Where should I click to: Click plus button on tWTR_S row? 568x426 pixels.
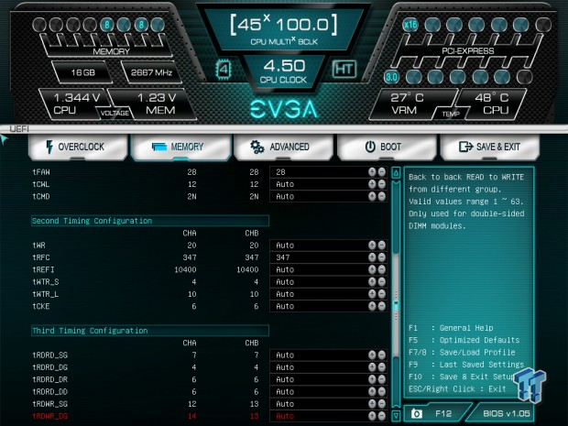pyautogui.click(x=372, y=282)
